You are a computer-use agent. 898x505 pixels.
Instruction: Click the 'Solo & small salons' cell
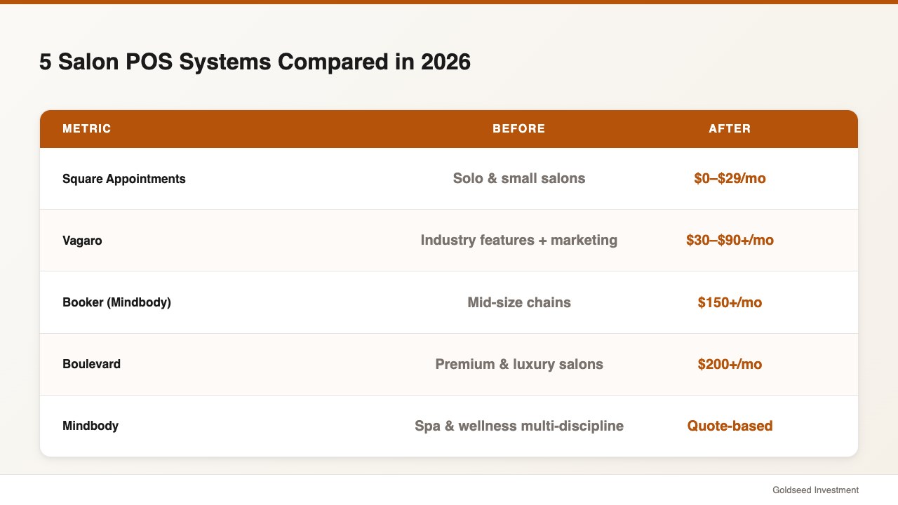tap(519, 178)
